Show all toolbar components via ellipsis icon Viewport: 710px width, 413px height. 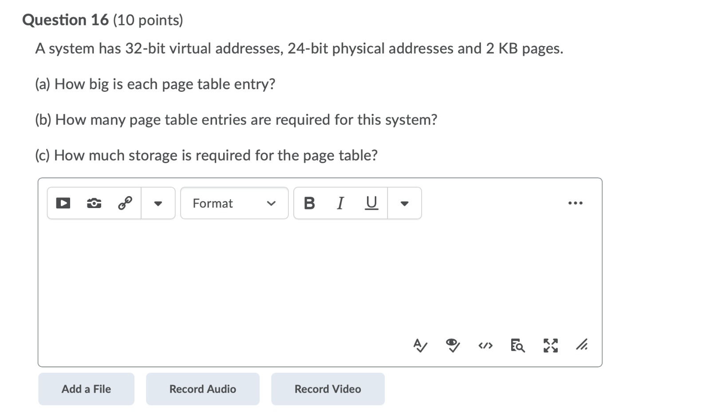(576, 203)
